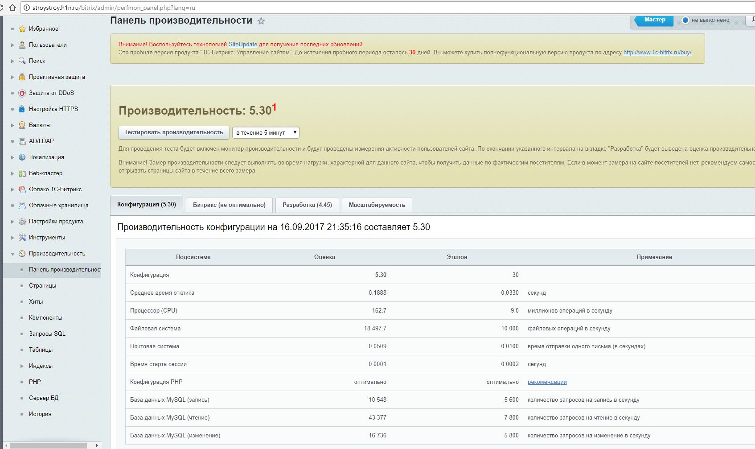Select the 'не выполнено' radio button
The height and width of the screenshot is (449, 755).
[x=685, y=20]
